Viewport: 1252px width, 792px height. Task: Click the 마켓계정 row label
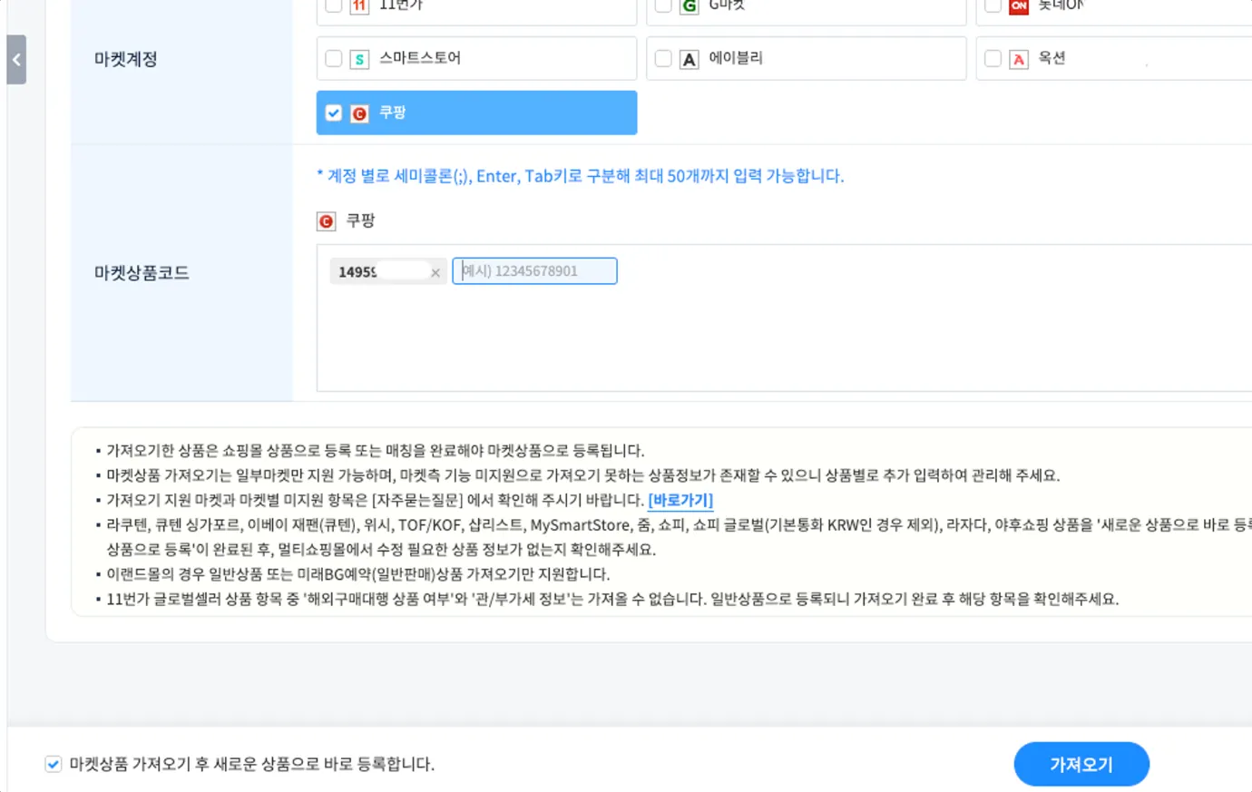tap(126, 60)
